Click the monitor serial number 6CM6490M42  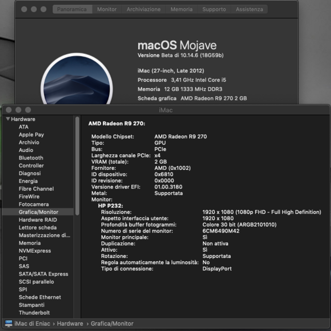tap(221, 231)
